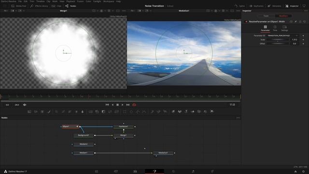The height and width of the screenshot is (174, 309).
Task: Select the MediaOut1 node
Action: pyautogui.click(x=163, y=153)
